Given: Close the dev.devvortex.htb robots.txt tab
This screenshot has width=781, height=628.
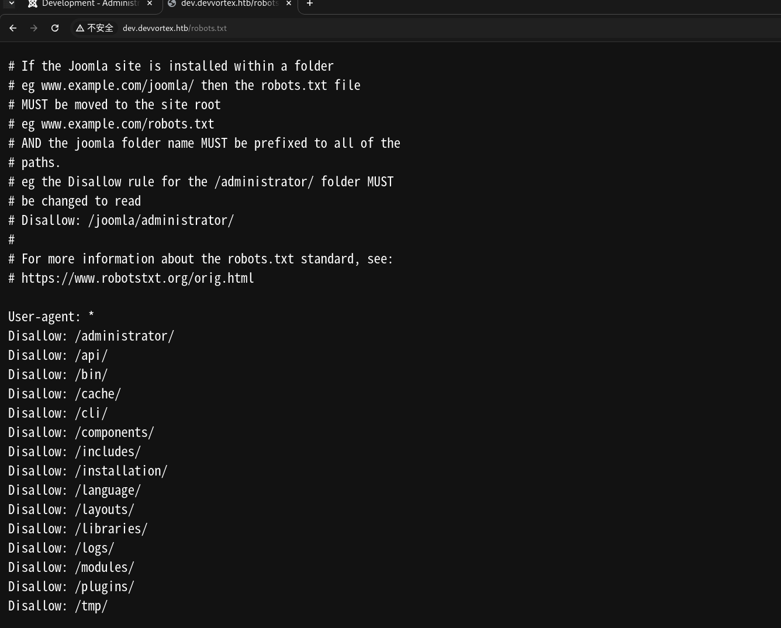Looking at the screenshot, I should pyautogui.click(x=288, y=4).
